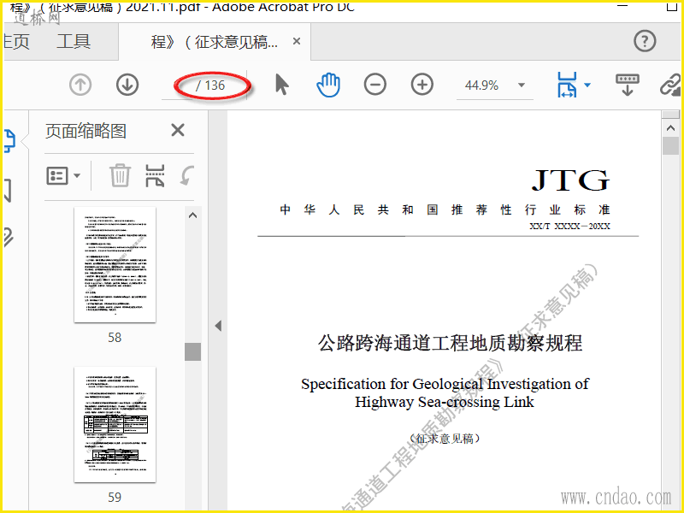The height and width of the screenshot is (513, 684).
Task: Rotate page with curved arrow icon
Action: tap(186, 175)
